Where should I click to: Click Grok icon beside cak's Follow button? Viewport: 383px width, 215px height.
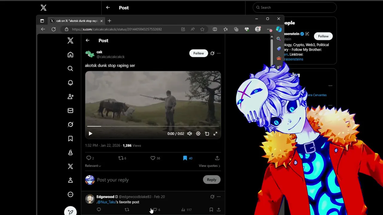212,53
